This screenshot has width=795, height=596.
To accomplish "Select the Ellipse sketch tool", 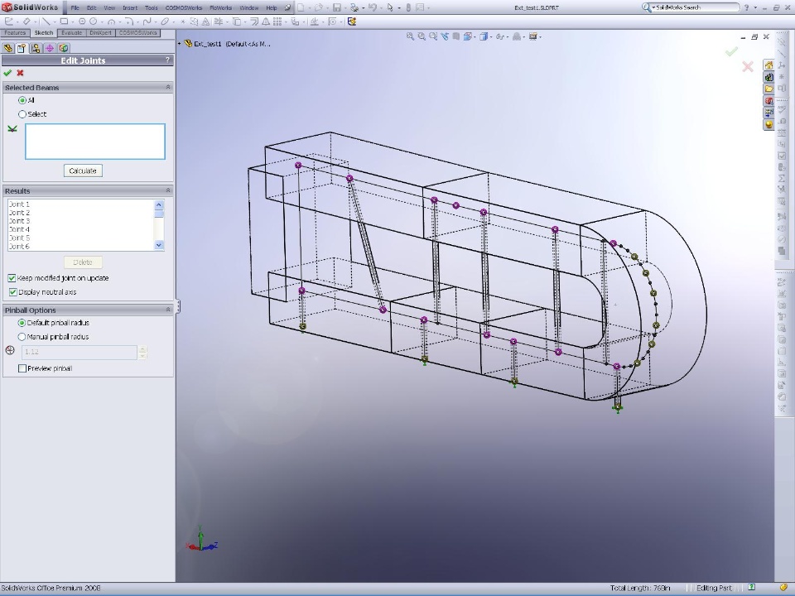I will pyautogui.click(x=165, y=22).
